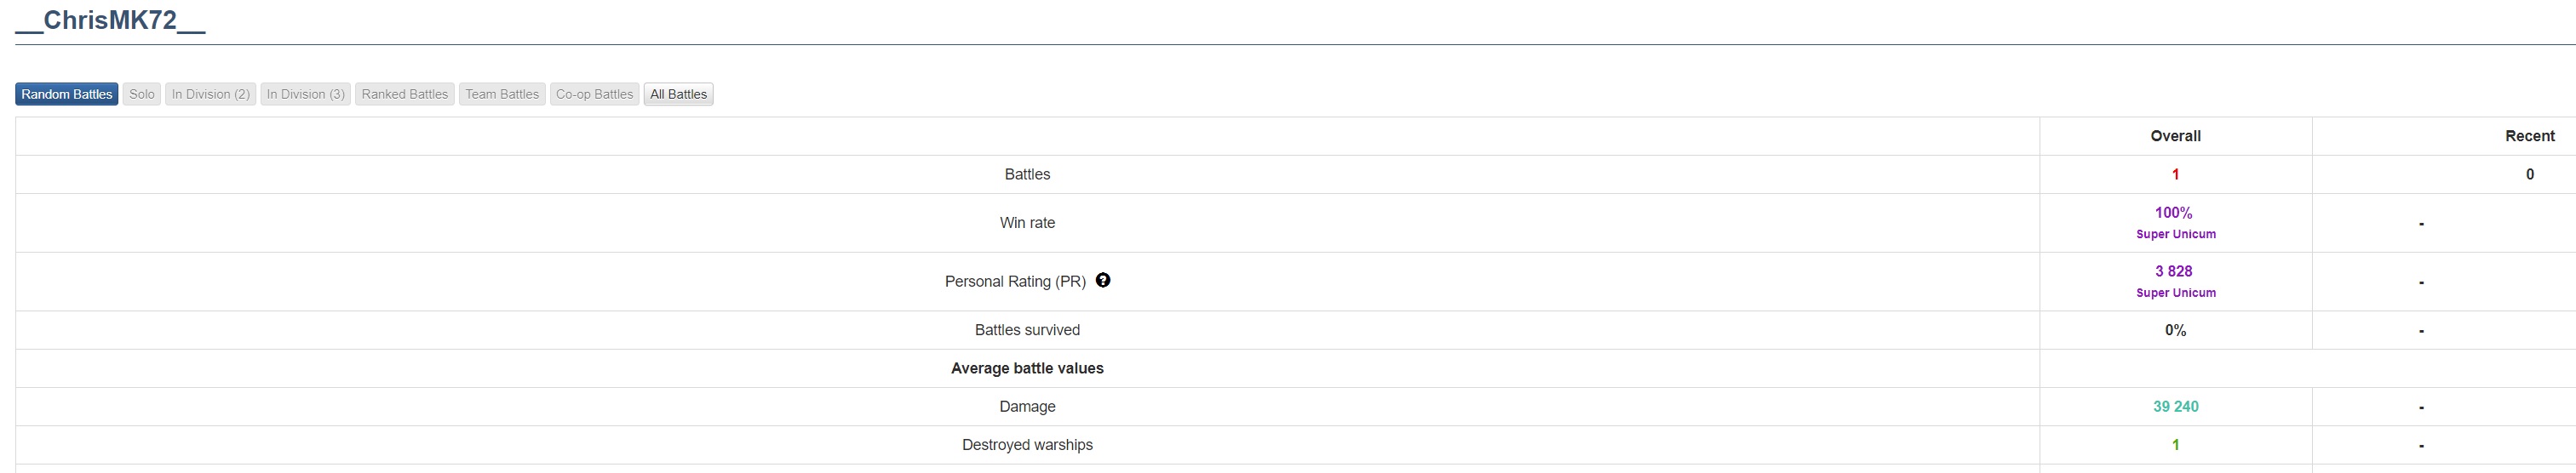Switch to the Solo tab
Viewport: 2576px width, 473px height.
pos(142,94)
